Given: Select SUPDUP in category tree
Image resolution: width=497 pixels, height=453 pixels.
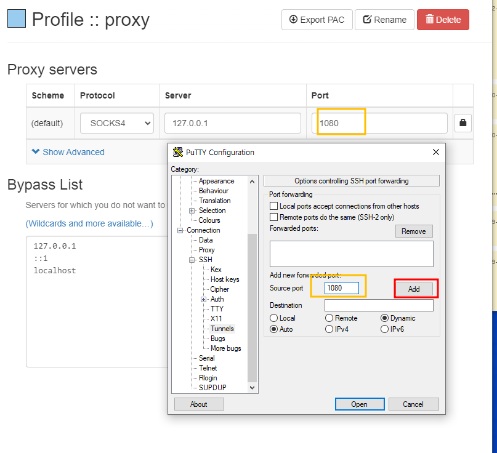Looking at the screenshot, I should [212, 387].
